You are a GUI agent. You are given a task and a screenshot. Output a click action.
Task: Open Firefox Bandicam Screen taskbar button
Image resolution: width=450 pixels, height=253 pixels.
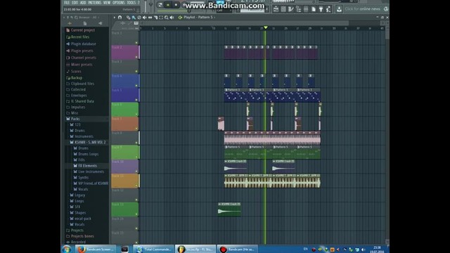(96, 249)
